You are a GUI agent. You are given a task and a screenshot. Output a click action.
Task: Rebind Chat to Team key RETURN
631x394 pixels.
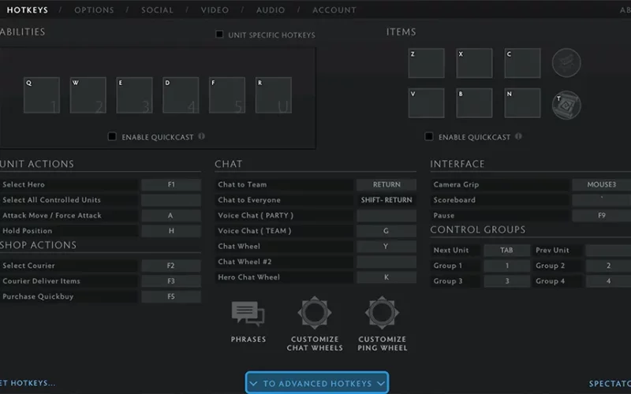click(x=386, y=184)
